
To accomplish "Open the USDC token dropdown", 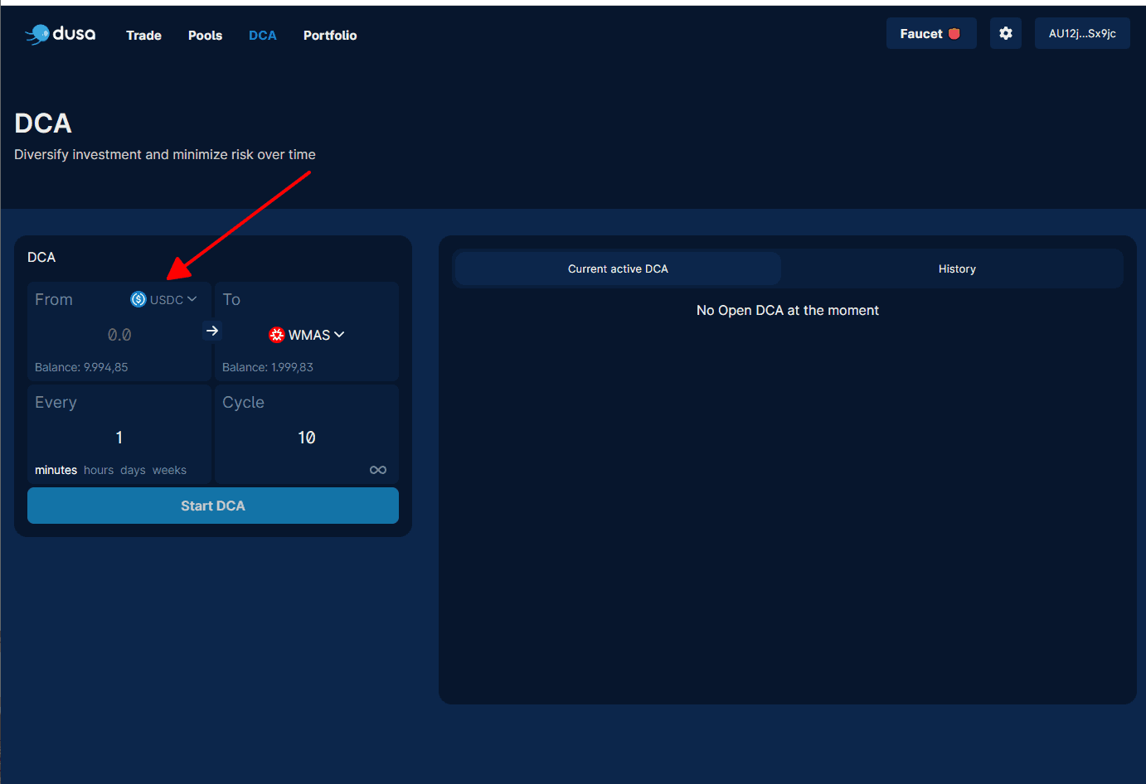I will pos(164,299).
